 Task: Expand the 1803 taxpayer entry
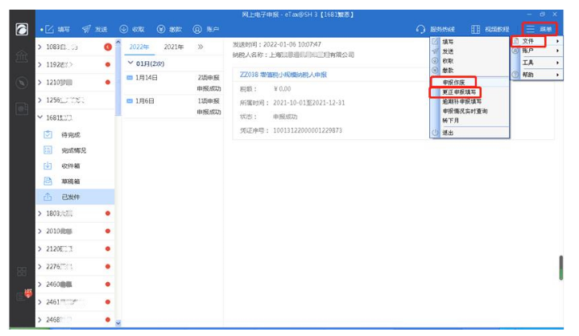[40, 213]
